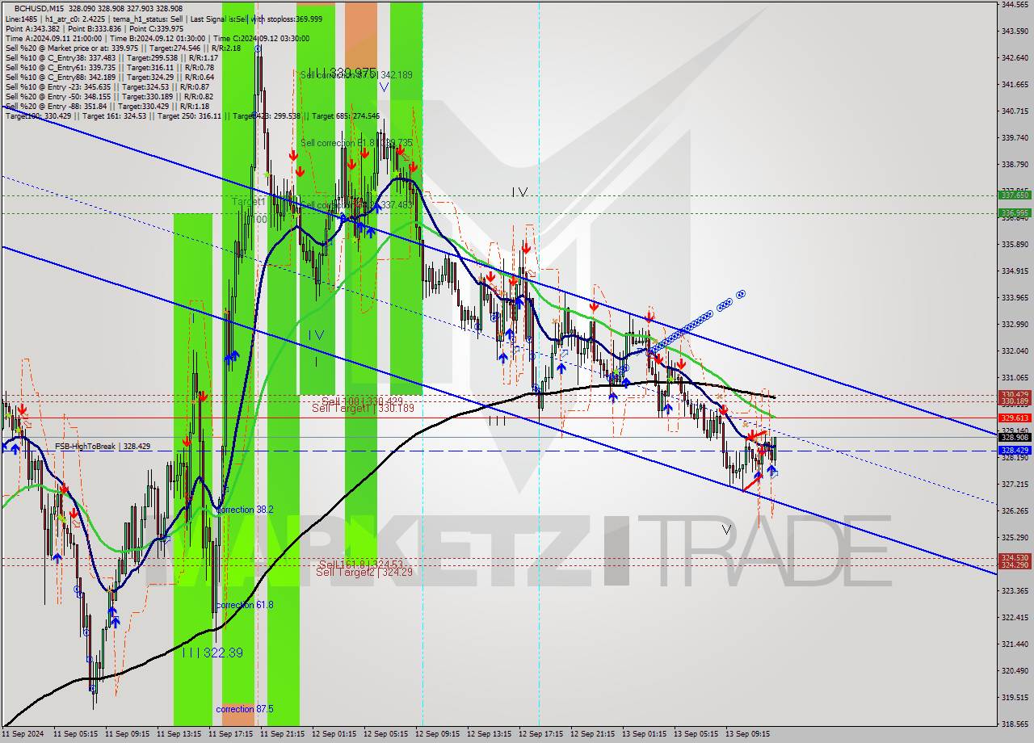
Task: Click the red 324.530 axis price tag
Action: pyautogui.click(x=1015, y=557)
